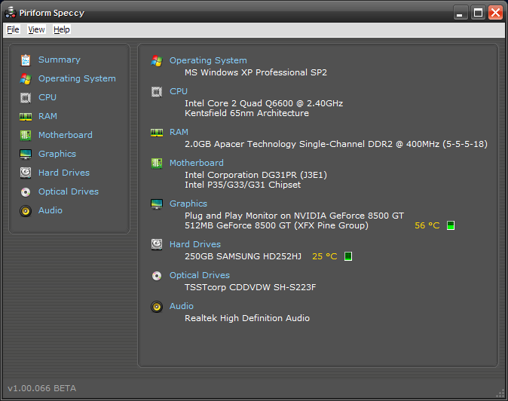Screen dimensions: 508x401
Task: Click the Graphics monitor icon in sidebar
Action: click(x=26, y=154)
